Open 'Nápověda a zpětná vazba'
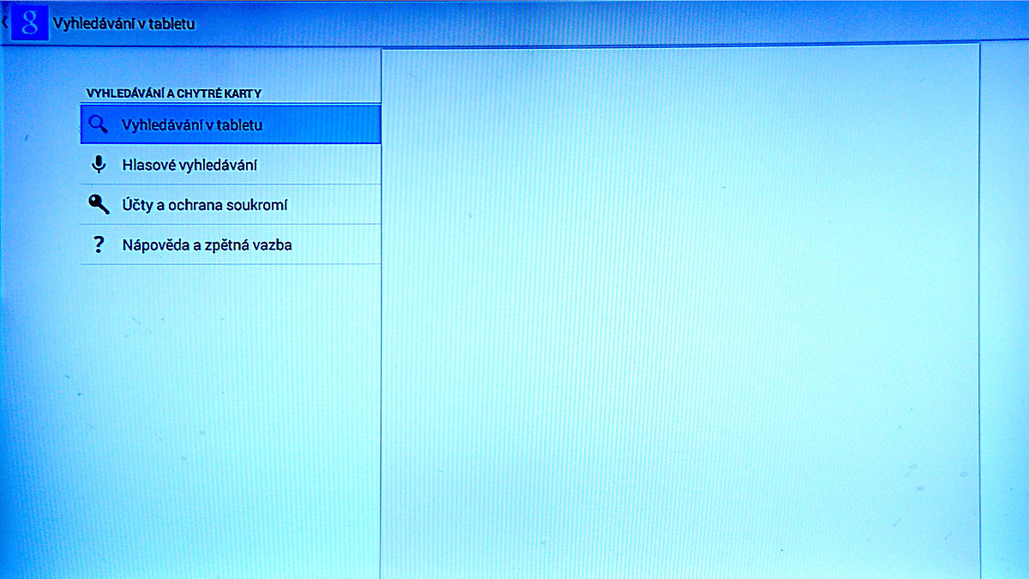 [x=231, y=244]
